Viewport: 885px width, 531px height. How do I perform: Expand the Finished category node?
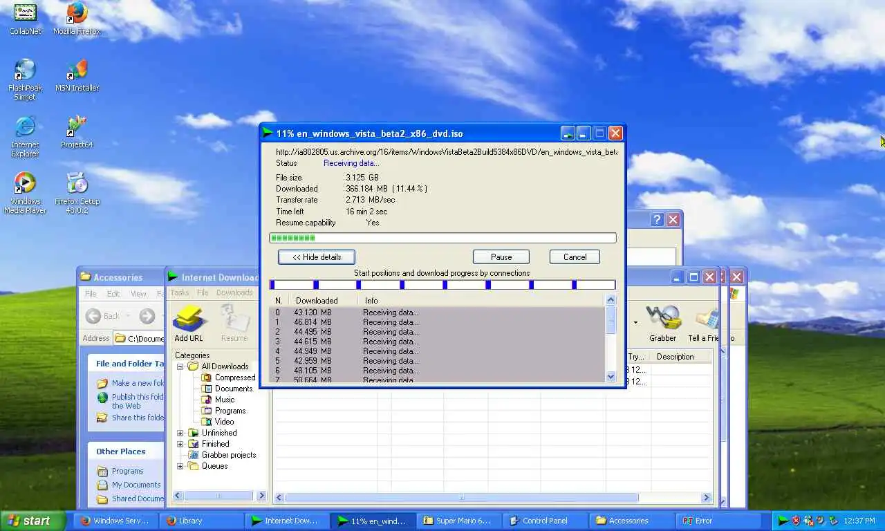(x=180, y=444)
